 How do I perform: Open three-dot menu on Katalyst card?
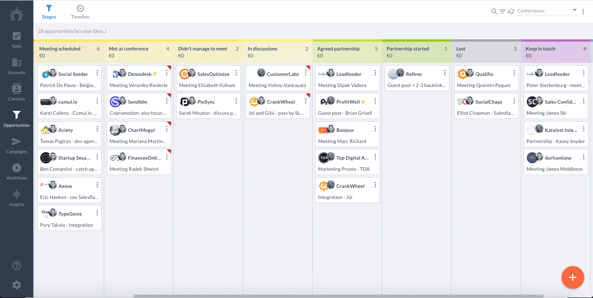pyautogui.click(x=584, y=129)
